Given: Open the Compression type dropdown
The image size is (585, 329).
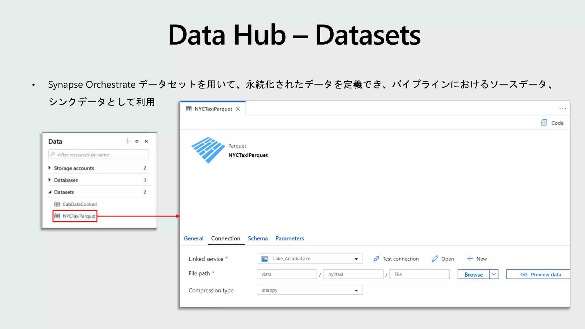Looking at the screenshot, I should [356, 290].
